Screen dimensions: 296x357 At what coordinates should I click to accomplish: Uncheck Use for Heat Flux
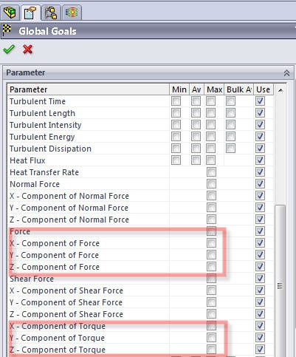click(260, 160)
